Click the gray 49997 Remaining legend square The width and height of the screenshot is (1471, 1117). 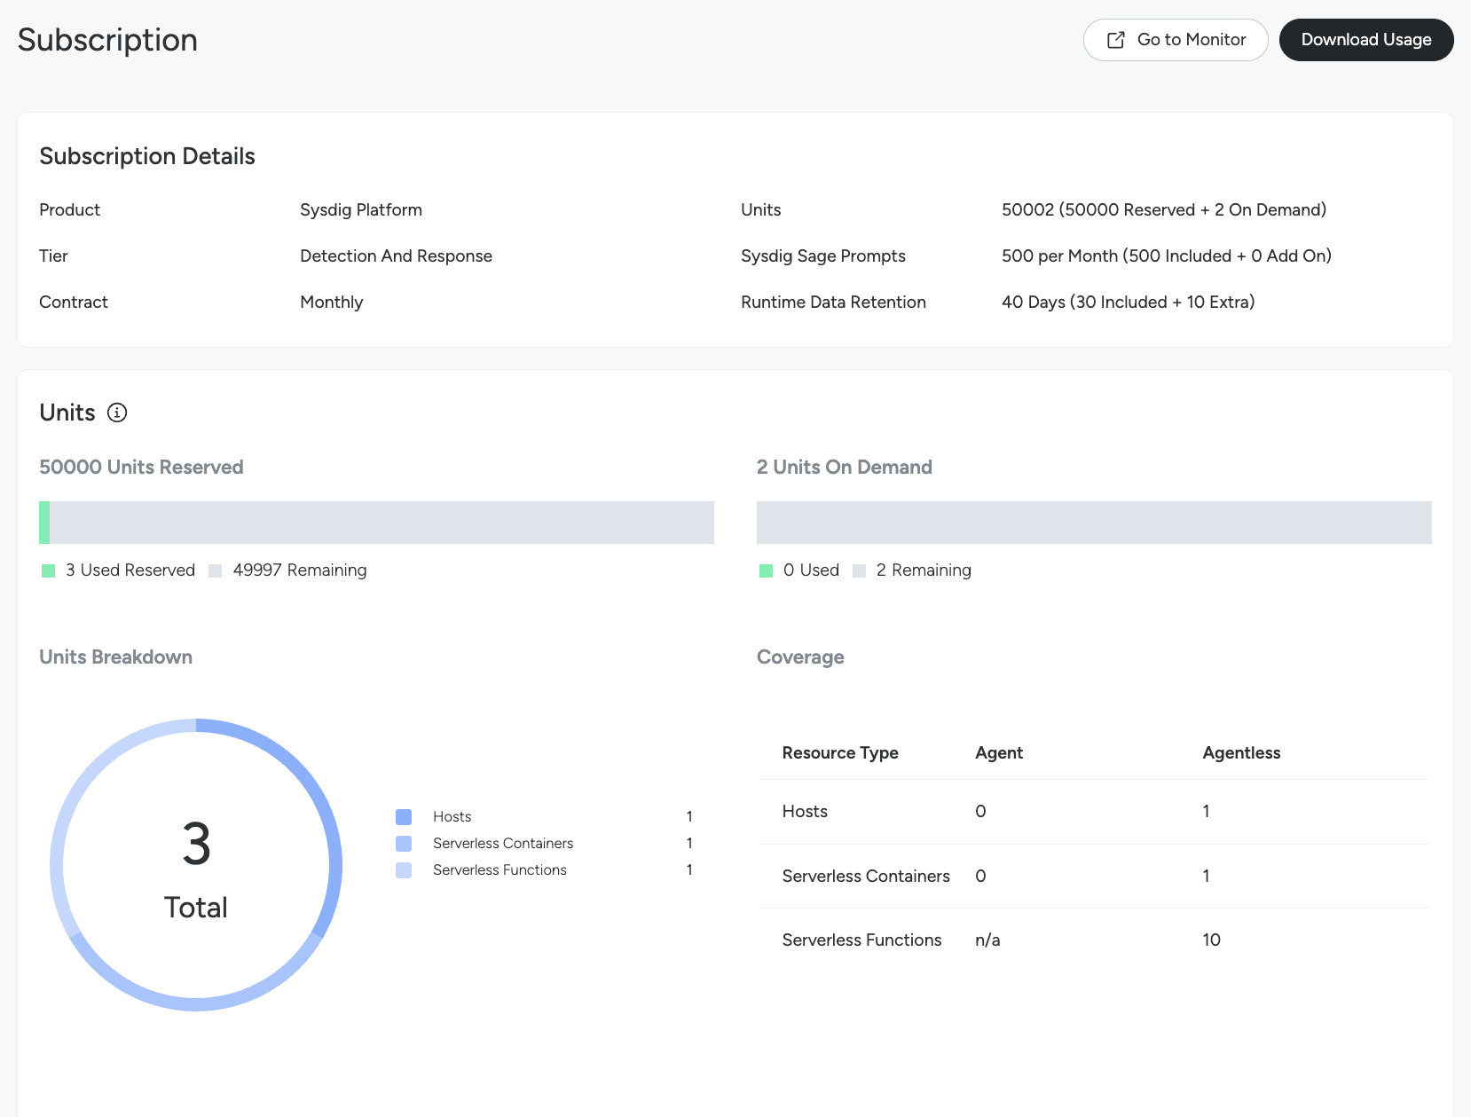[215, 570]
